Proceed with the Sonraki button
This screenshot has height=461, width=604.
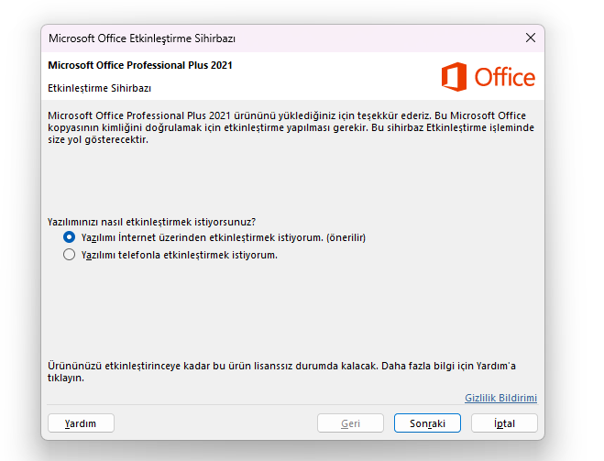[x=428, y=423]
